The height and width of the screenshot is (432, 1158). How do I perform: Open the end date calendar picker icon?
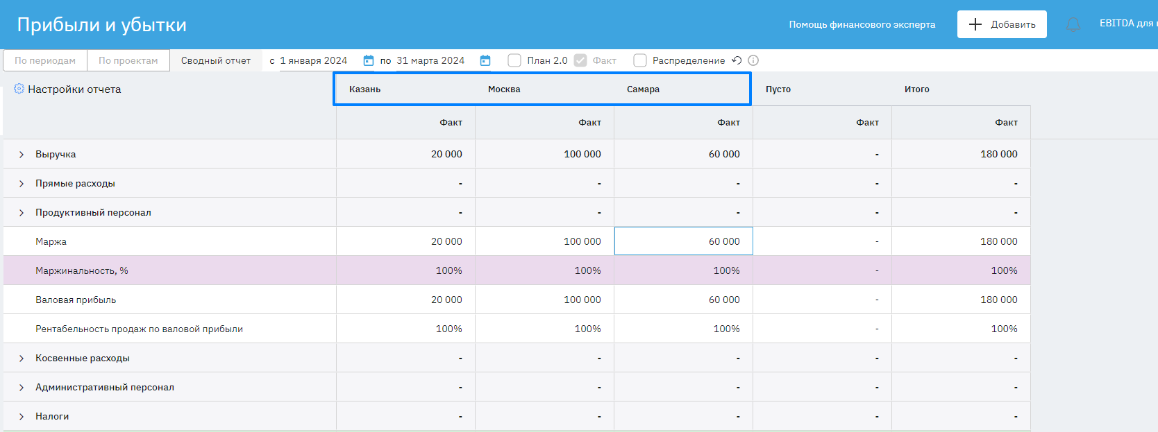pos(485,61)
